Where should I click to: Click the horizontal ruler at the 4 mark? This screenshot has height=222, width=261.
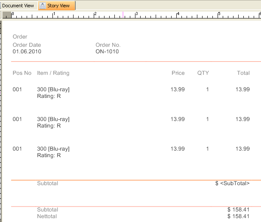[178, 15]
